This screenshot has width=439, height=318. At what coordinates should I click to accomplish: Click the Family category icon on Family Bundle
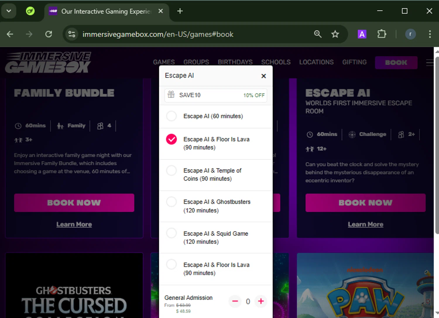point(60,126)
